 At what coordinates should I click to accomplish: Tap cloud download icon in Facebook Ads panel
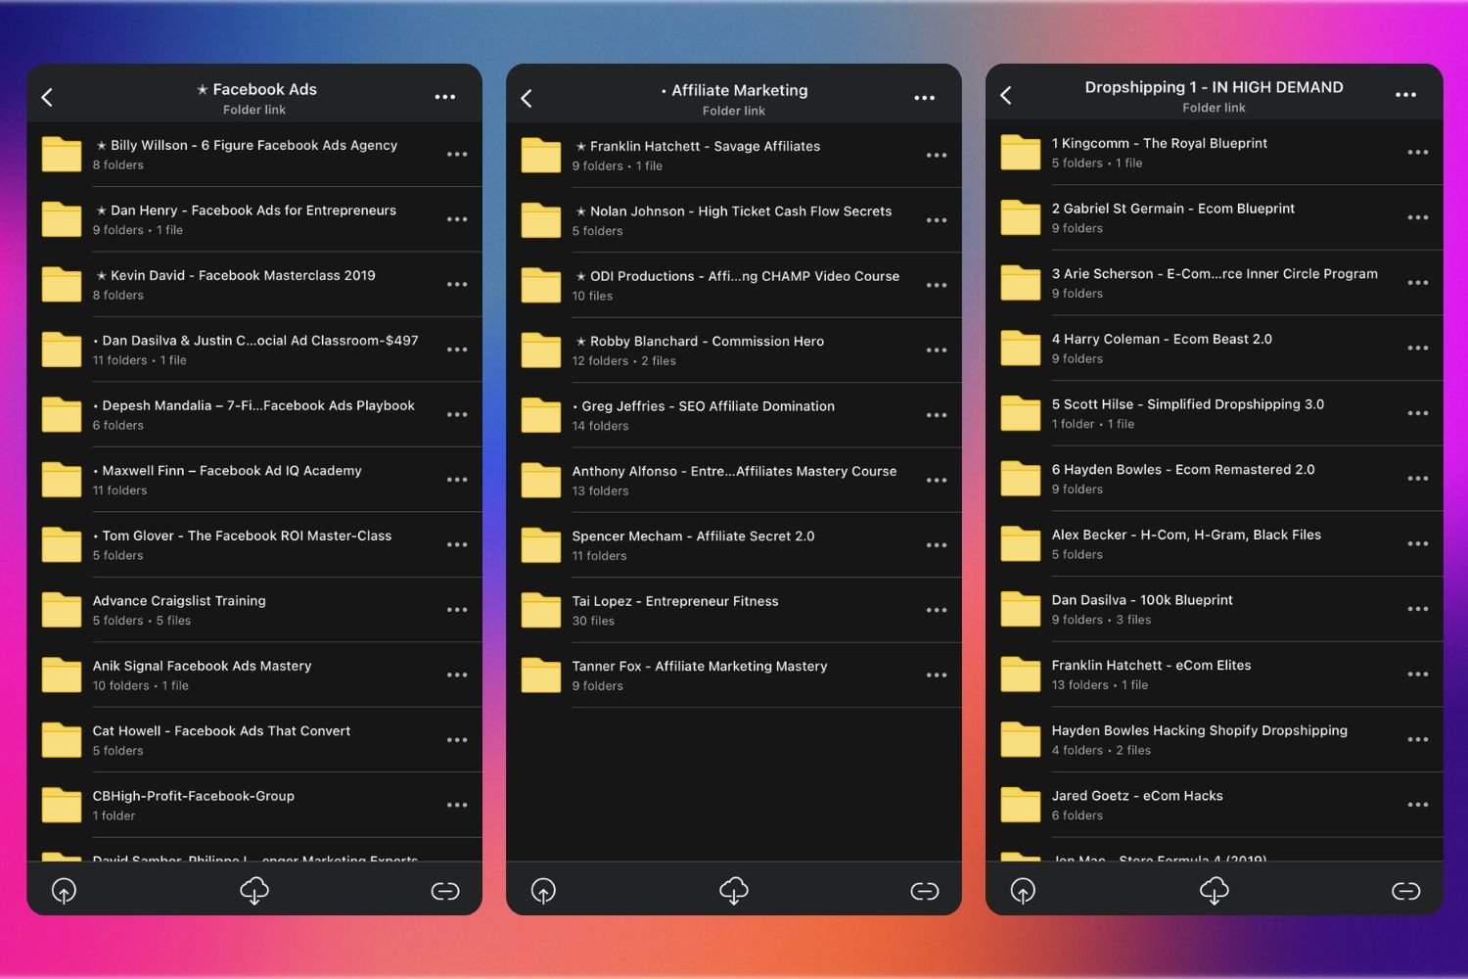pos(254,891)
